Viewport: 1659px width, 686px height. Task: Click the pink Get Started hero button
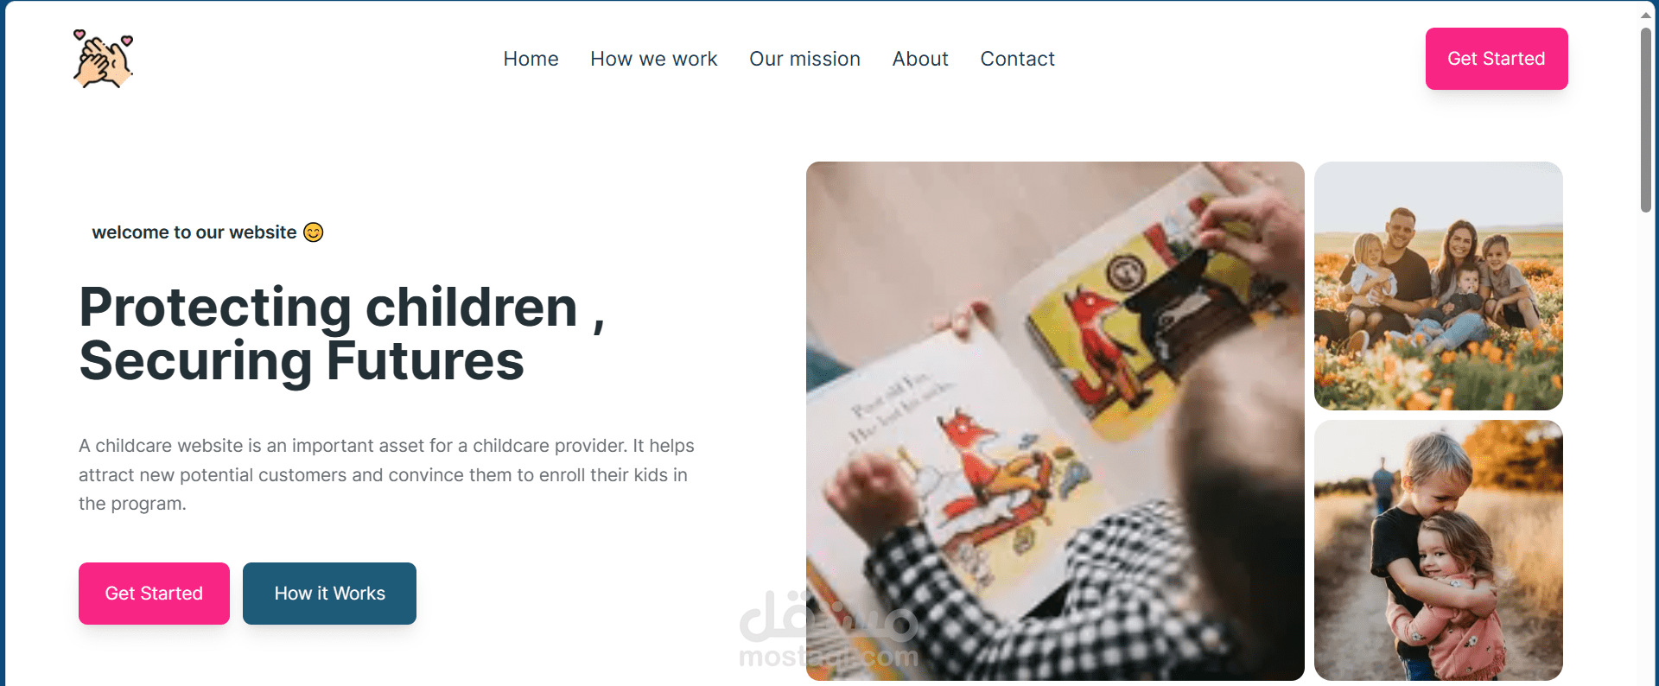154,594
